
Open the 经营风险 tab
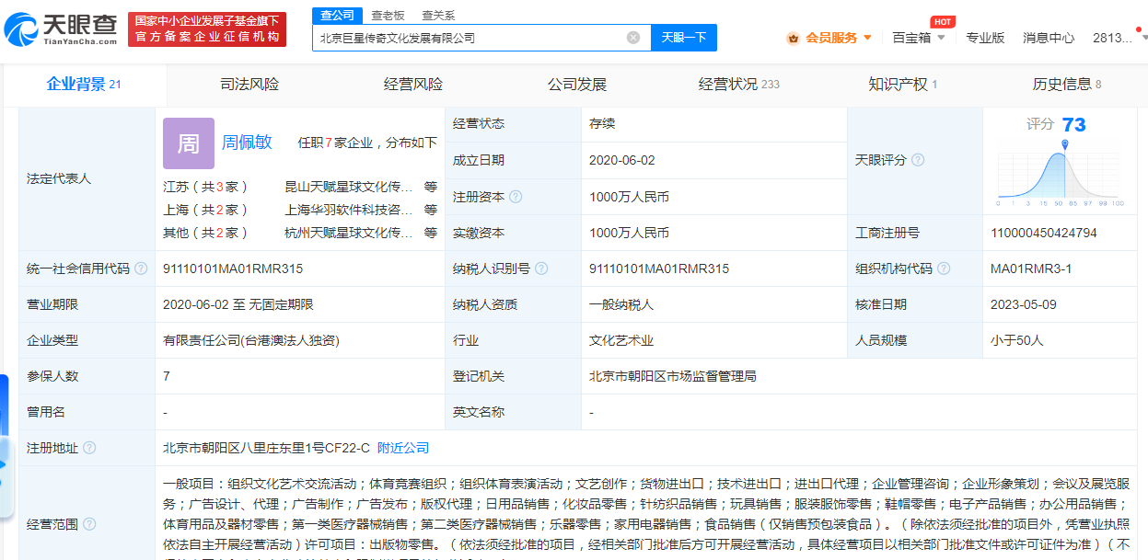point(412,84)
